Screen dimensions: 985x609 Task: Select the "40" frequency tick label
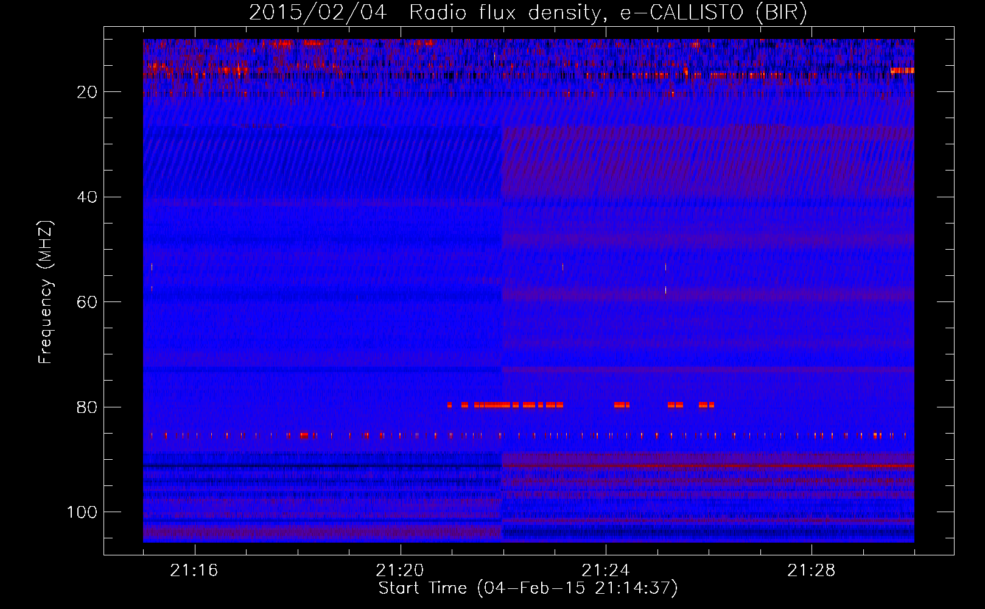[88, 197]
